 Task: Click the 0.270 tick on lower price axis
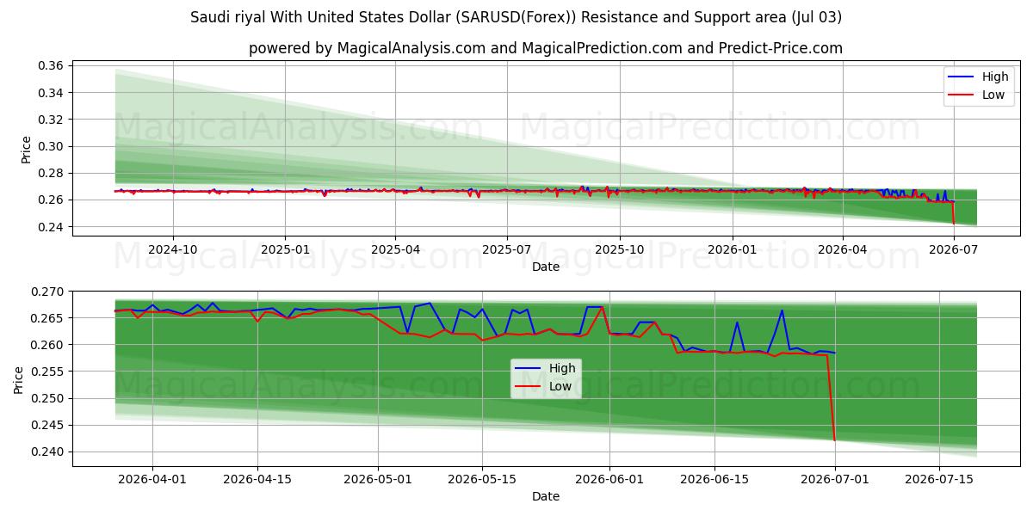click(x=48, y=292)
